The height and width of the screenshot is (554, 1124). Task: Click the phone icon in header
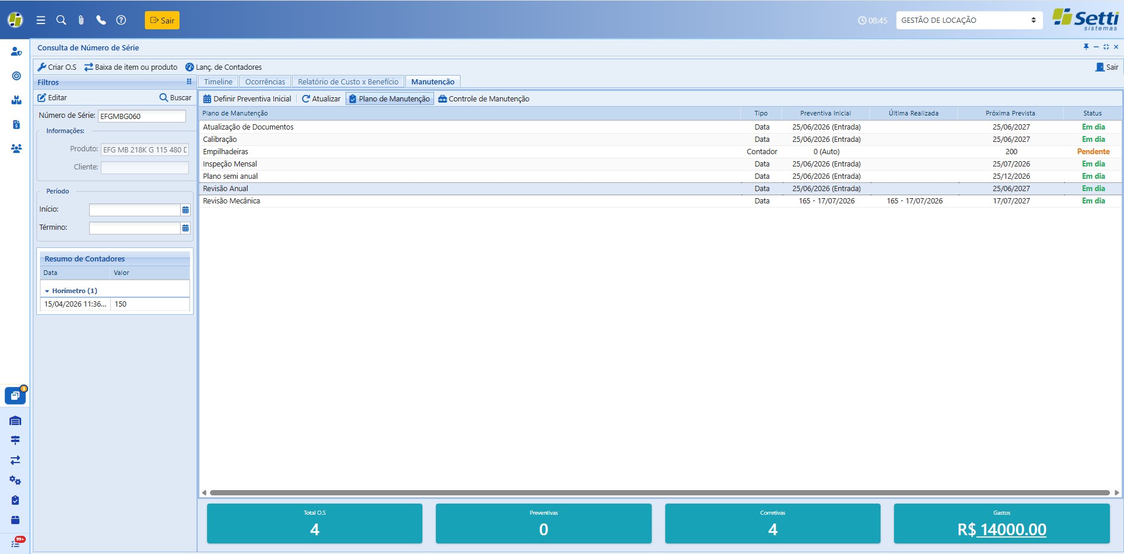101,20
